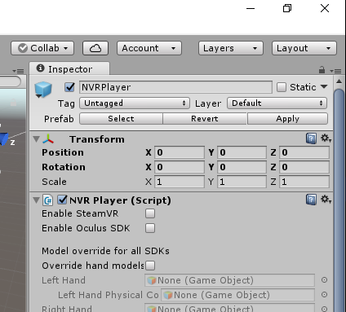Collapse the Transform component

tap(36, 139)
